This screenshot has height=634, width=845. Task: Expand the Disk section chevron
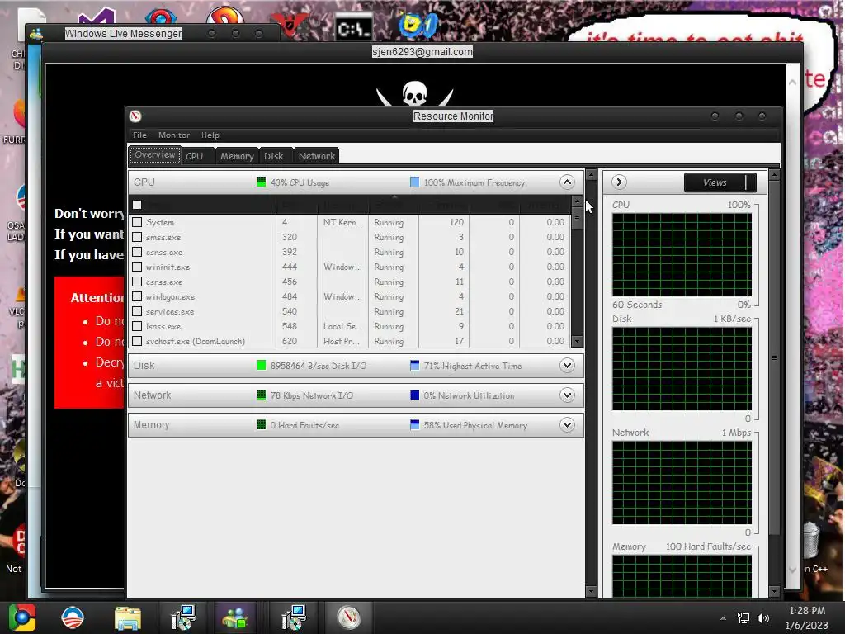(567, 366)
